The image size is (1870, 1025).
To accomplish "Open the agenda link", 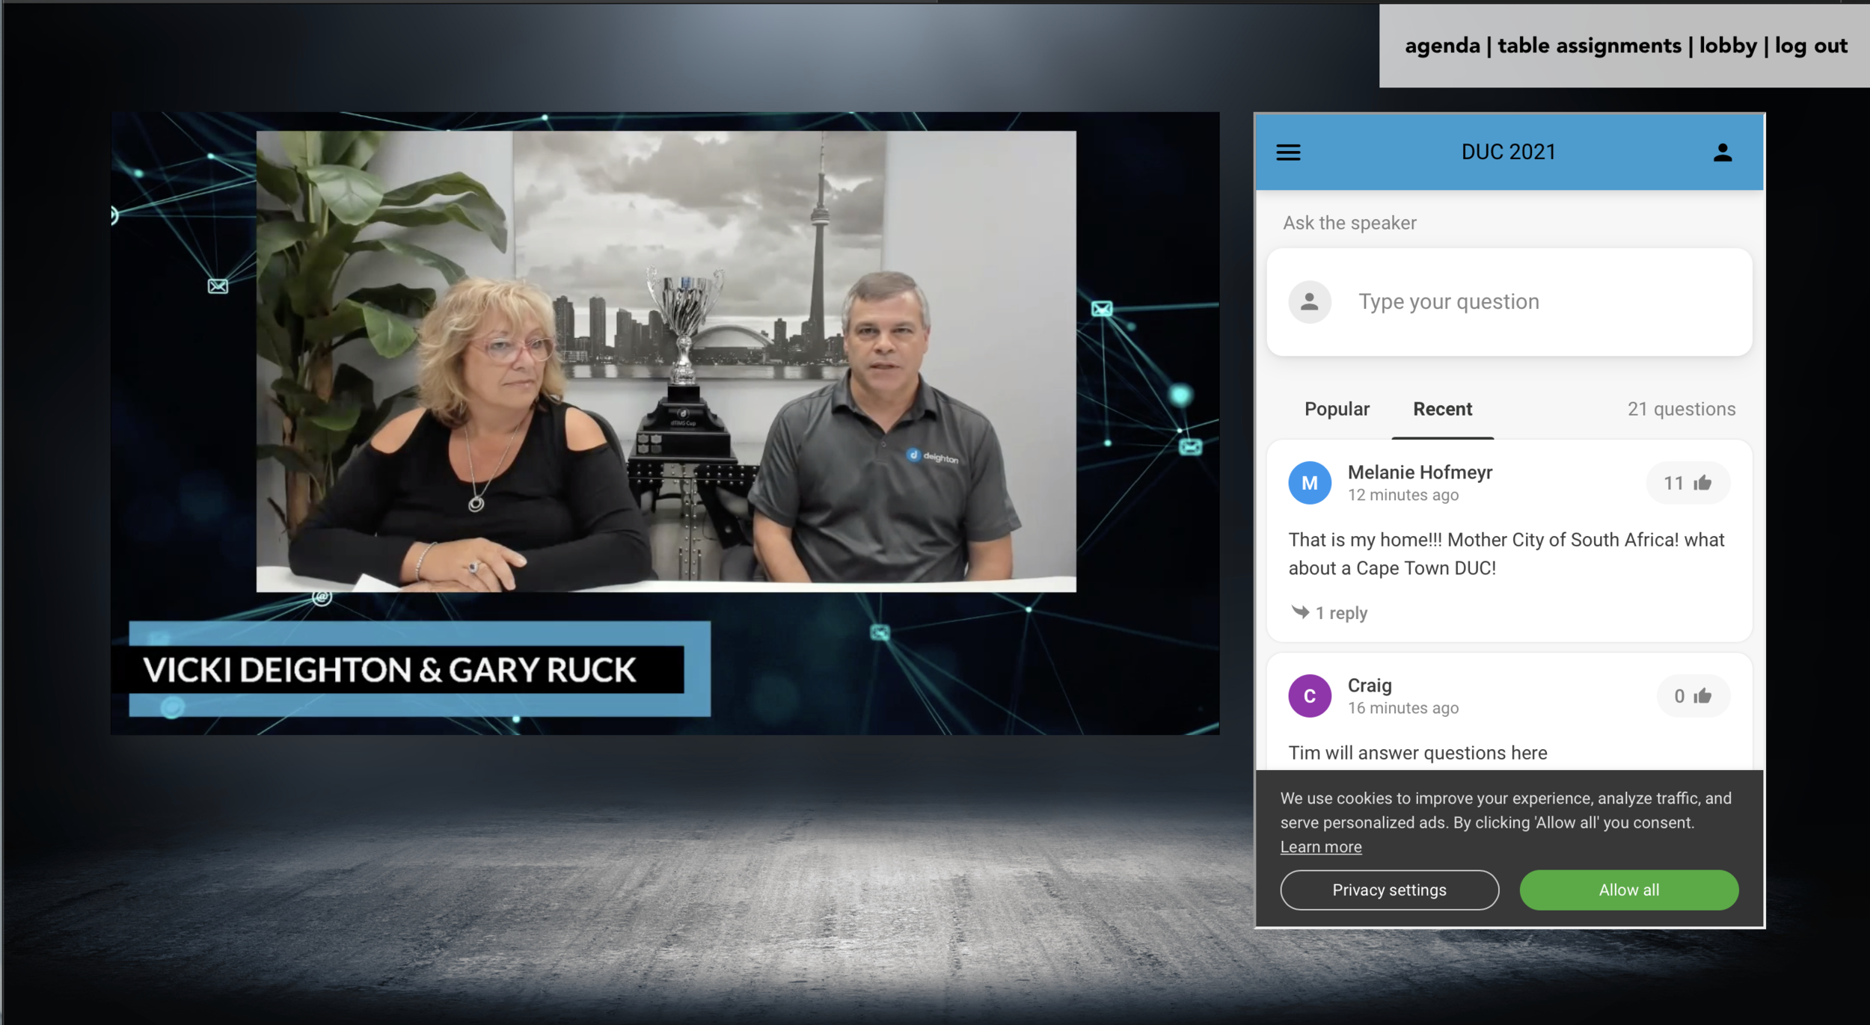I will pos(1442,46).
